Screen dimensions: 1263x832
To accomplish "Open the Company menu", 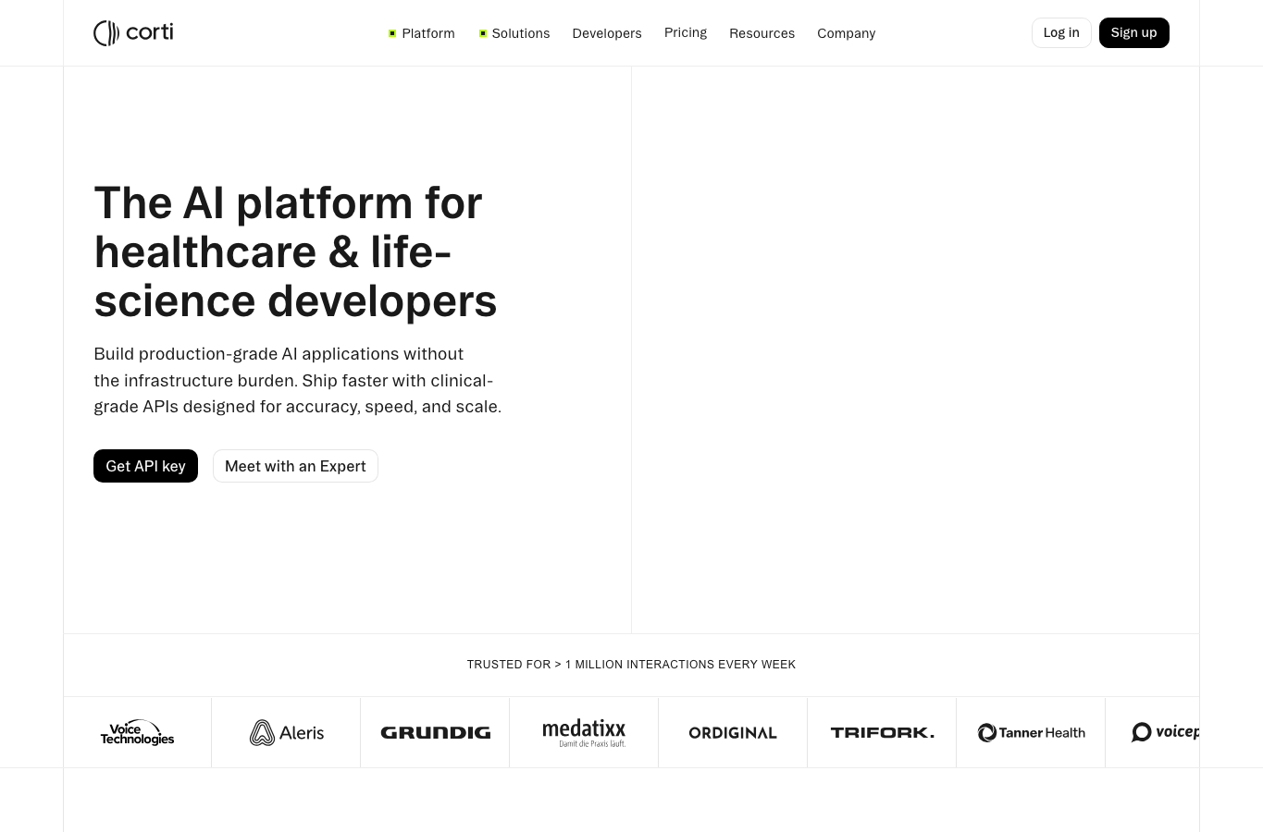I will pos(846,33).
